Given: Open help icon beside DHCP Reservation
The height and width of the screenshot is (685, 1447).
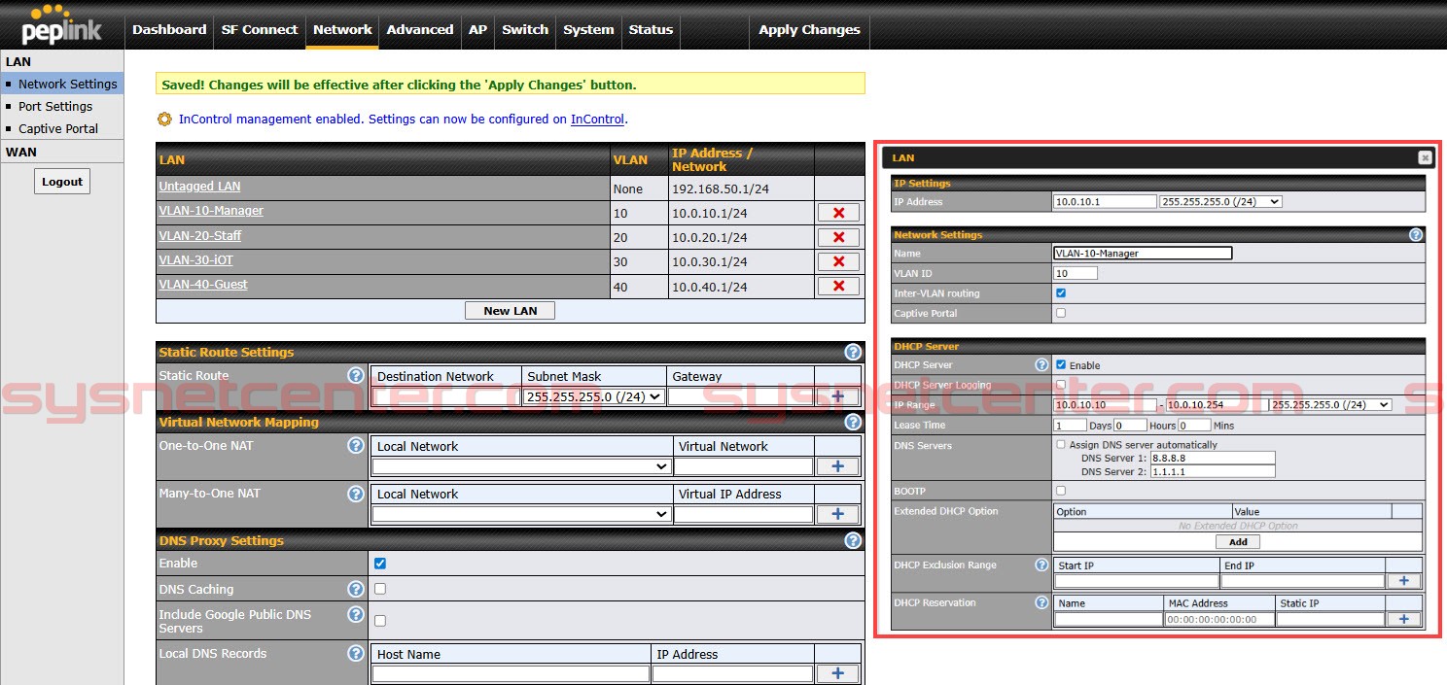Looking at the screenshot, I should [x=1042, y=602].
